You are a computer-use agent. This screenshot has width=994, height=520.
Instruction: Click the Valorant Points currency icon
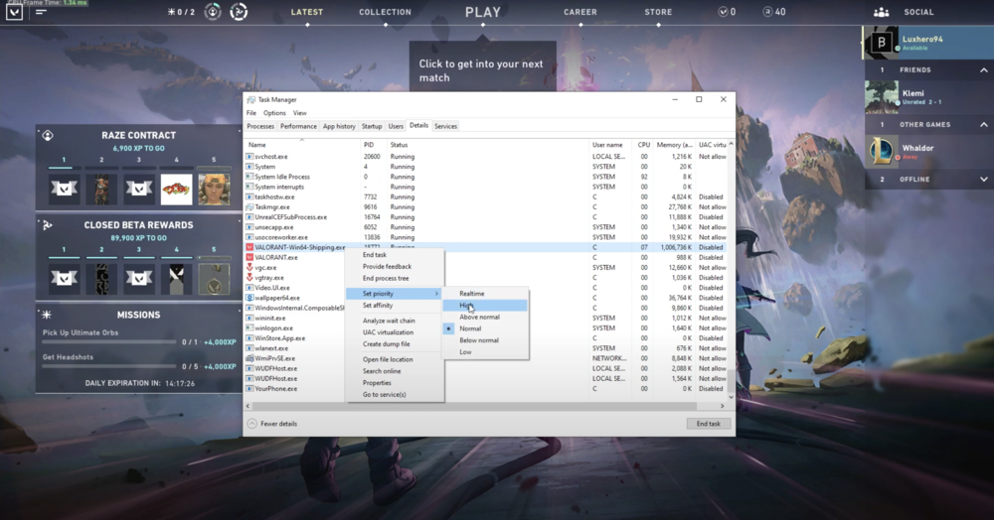coord(723,12)
